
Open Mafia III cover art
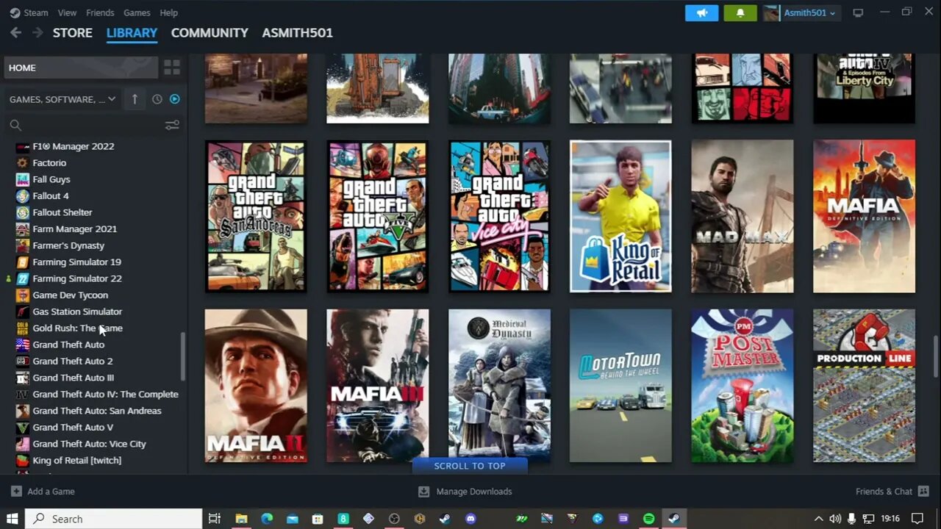pos(378,386)
